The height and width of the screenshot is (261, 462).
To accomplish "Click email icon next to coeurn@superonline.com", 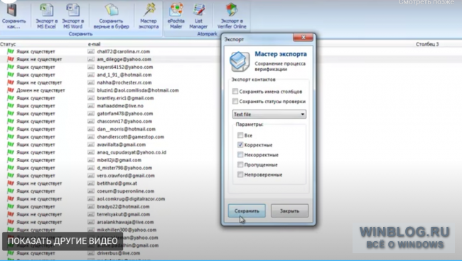I will (x=91, y=191).
